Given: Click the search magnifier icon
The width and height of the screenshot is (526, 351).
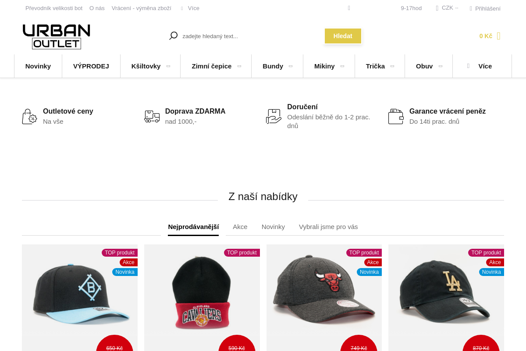Looking at the screenshot, I should click(x=174, y=36).
